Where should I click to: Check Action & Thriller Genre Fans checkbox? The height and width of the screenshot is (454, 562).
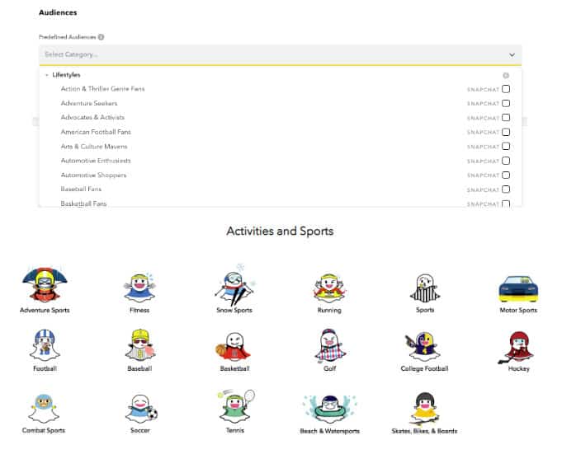coord(506,89)
